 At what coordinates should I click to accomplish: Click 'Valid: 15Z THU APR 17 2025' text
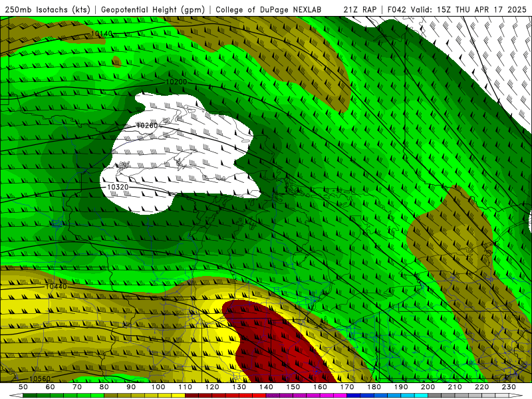pyautogui.click(x=469, y=9)
